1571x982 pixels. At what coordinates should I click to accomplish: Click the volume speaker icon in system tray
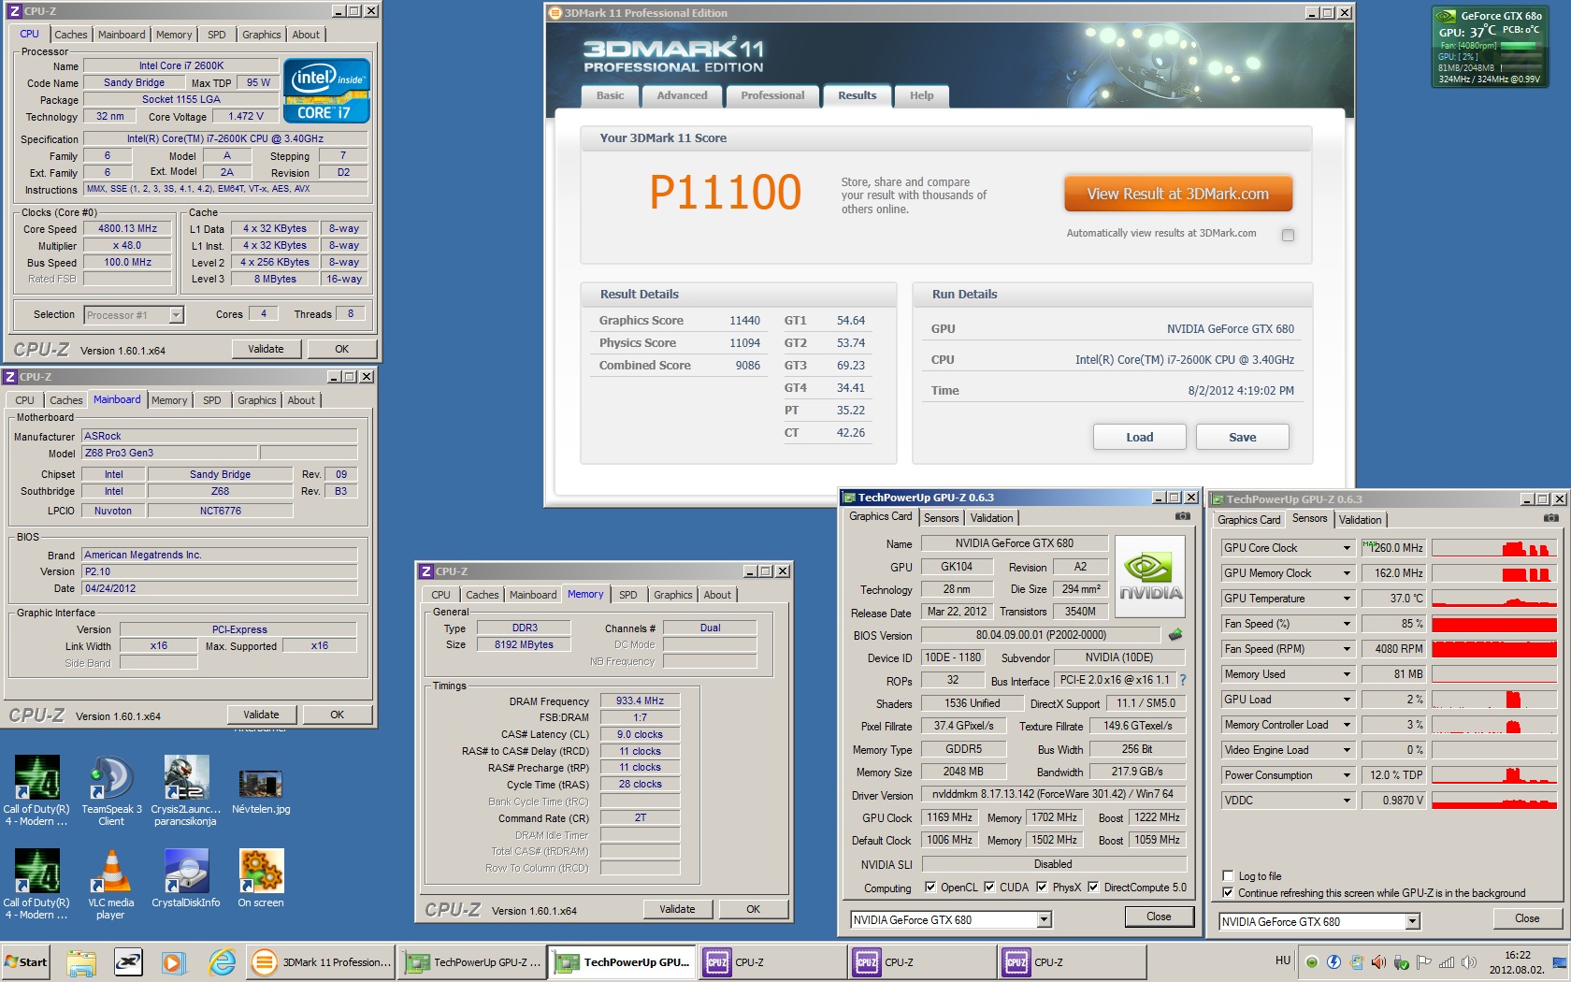pyautogui.click(x=1469, y=961)
